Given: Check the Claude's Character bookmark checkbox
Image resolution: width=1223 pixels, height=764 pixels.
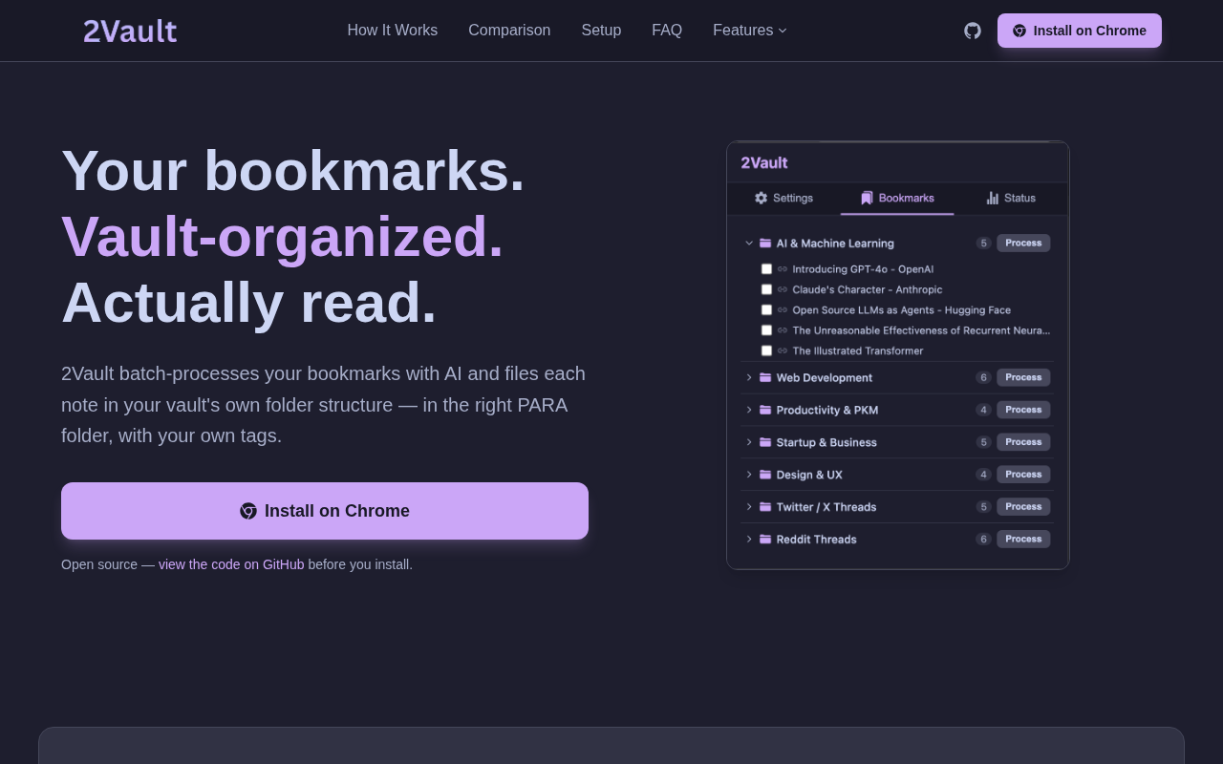Looking at the screenshot, I should tap(766, 289).
